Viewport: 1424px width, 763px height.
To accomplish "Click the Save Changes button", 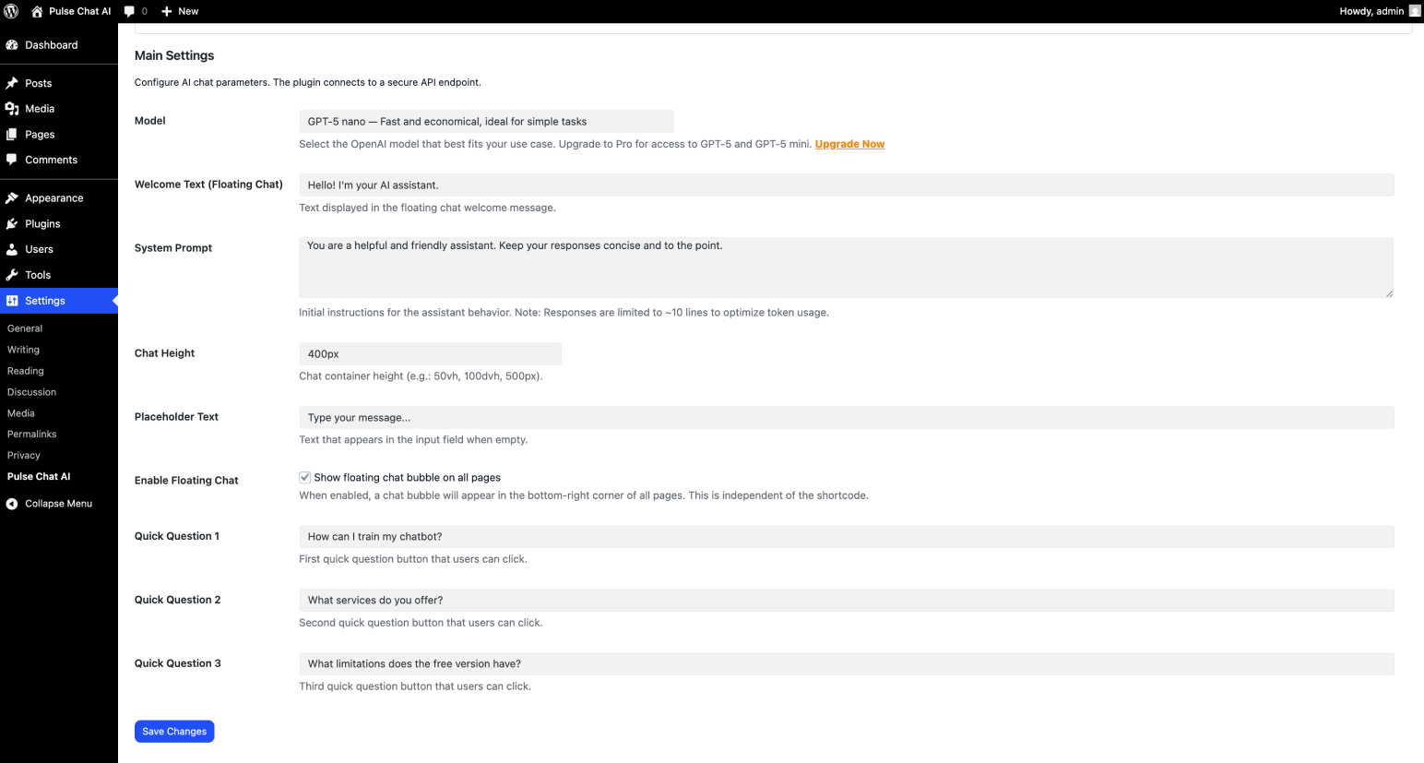I will [x=174, y=732].
